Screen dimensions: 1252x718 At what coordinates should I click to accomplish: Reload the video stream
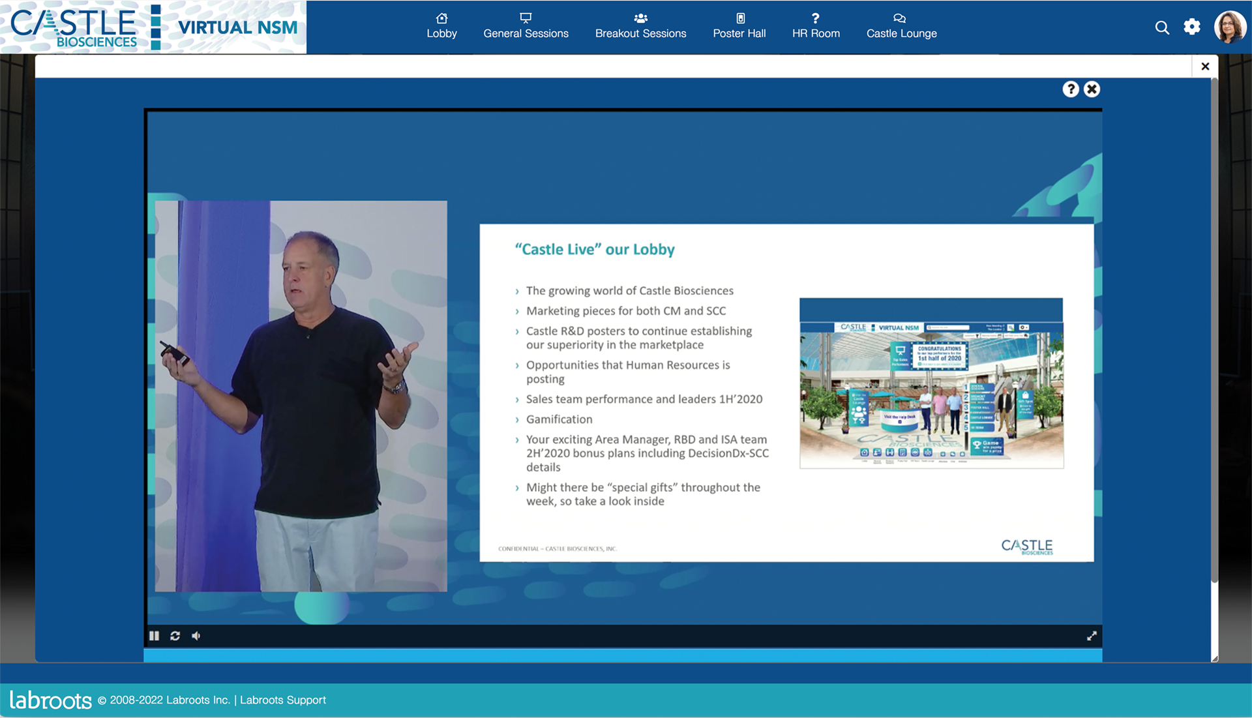(175, 636)
